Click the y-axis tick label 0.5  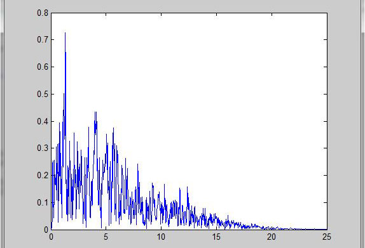[x=43, y=94]
